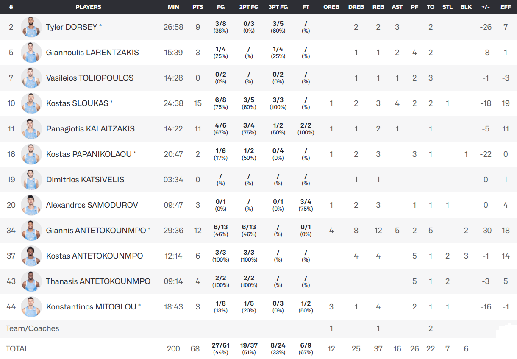This screenshot has height=359, width=517.
Task: Click Giannoulis LARENTZAKIS avatar image
Action: click(31, 53)
